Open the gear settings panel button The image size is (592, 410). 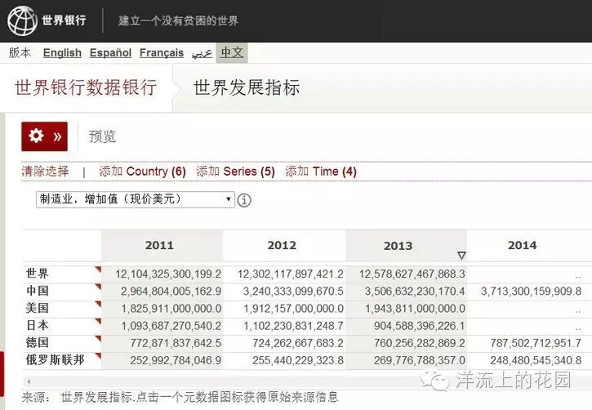click(45, 136)
